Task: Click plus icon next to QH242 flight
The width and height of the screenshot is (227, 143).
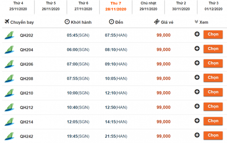Action: pos(197,135)
